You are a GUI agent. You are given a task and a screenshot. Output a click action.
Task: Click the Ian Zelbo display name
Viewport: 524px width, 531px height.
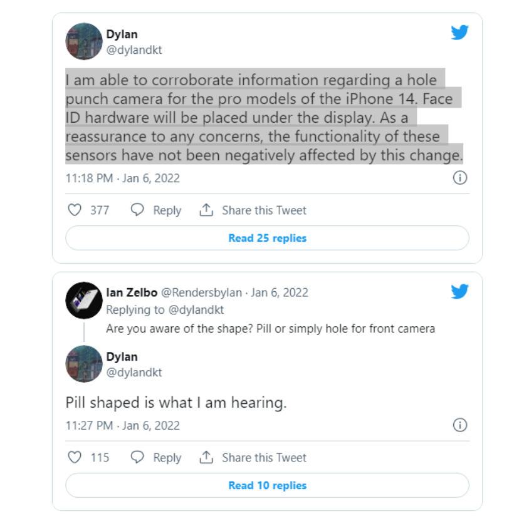coord(132,292)
